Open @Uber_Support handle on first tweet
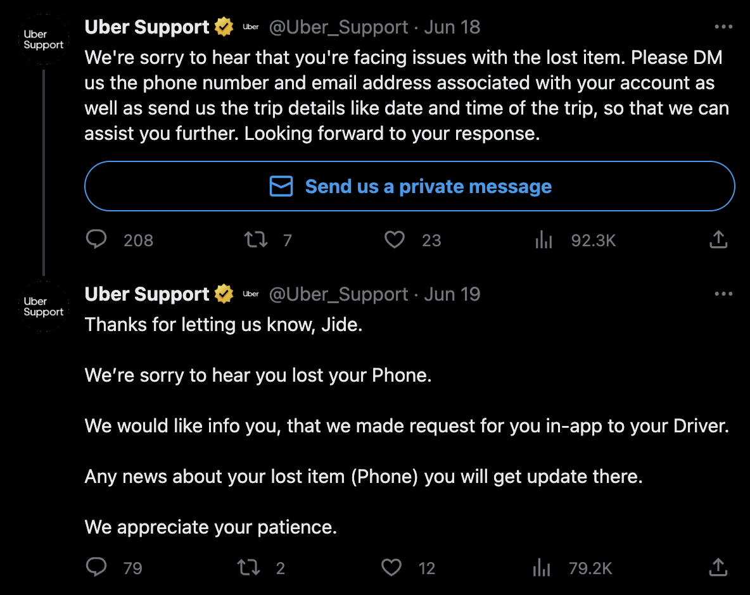 338,27
